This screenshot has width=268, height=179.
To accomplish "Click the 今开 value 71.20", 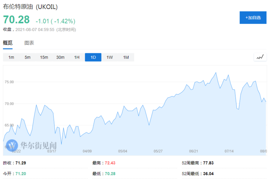I will [21, 174].
